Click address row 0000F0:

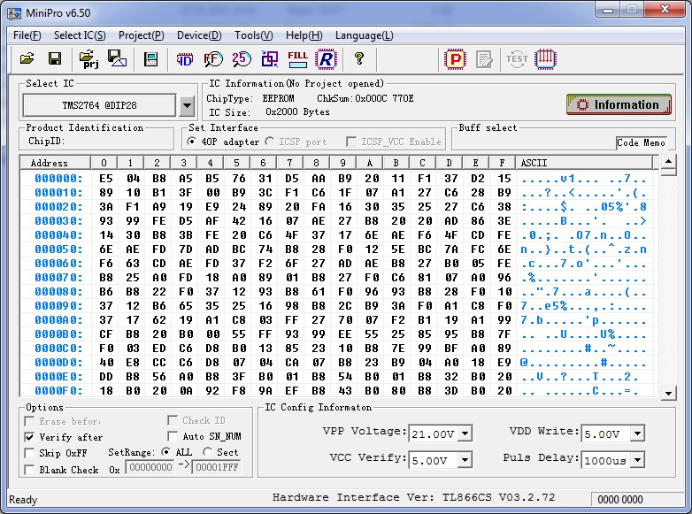tap(58, 391)
